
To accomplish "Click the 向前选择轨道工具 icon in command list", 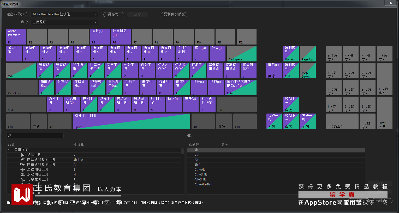I will coord(23,165).
